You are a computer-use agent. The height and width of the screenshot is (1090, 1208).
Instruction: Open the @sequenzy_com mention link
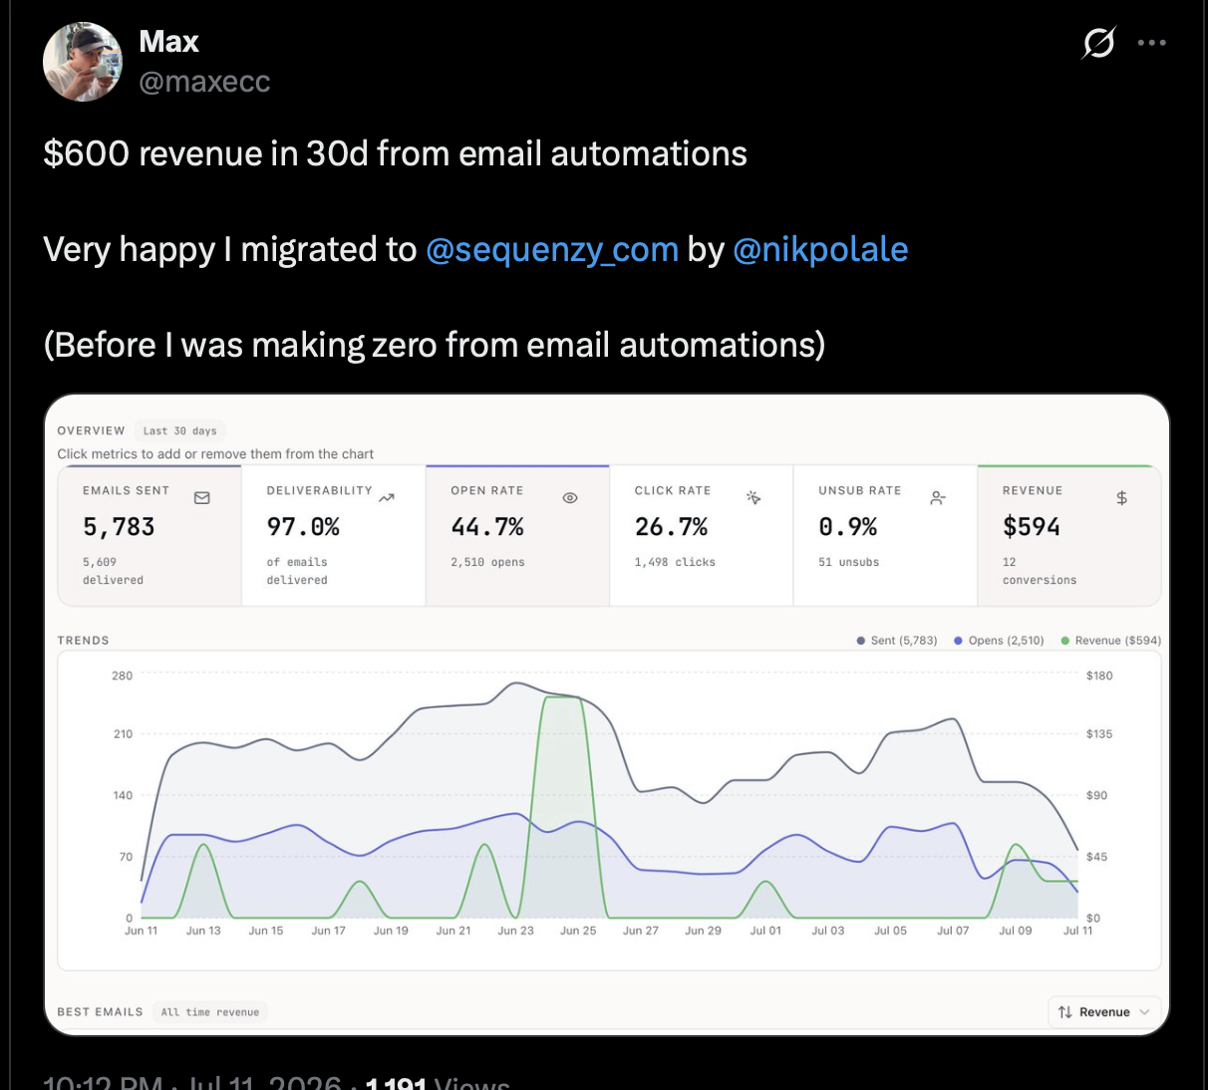pyautogui.click(x=552, y=249)
